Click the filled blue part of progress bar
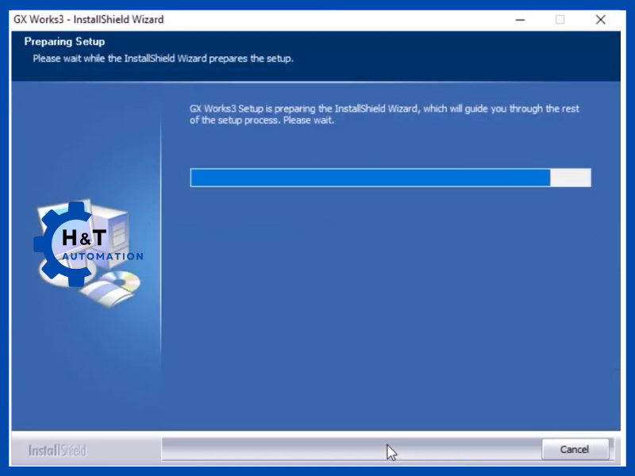This screenshot has width=635, height=476. click(x=370, y=178)
